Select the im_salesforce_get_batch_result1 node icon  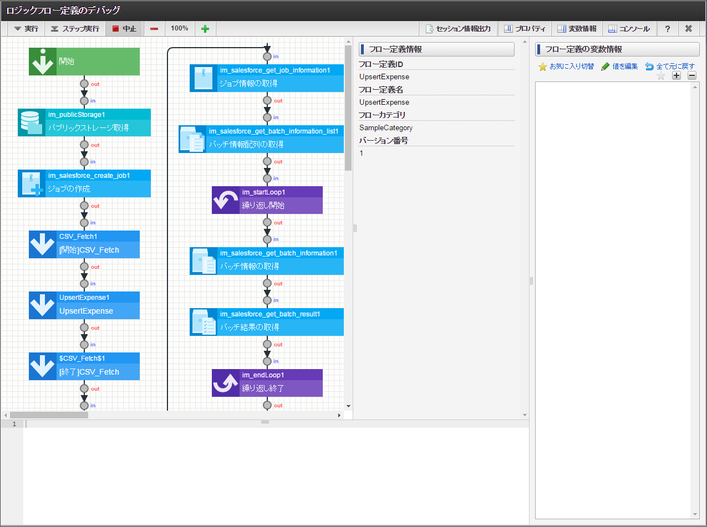(204, 322)
